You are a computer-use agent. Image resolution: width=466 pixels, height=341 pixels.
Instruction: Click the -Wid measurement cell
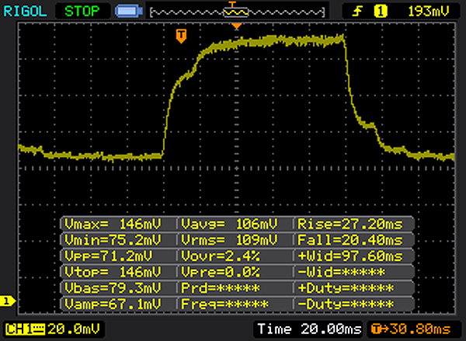tap(341, 272)
